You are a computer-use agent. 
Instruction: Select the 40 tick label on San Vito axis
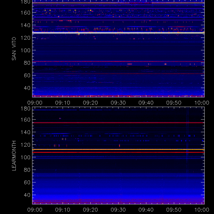click(x=27, y=88)
